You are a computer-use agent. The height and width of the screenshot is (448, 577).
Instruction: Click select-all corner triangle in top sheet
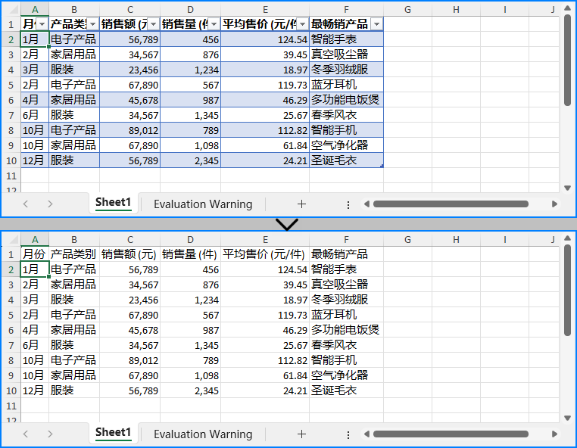13,10
